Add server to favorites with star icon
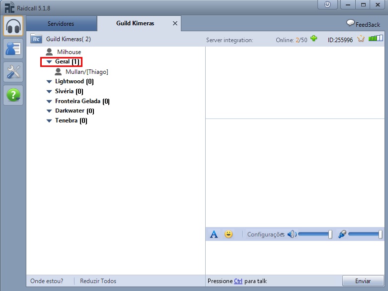388x291 pixels. click(361, 39)
